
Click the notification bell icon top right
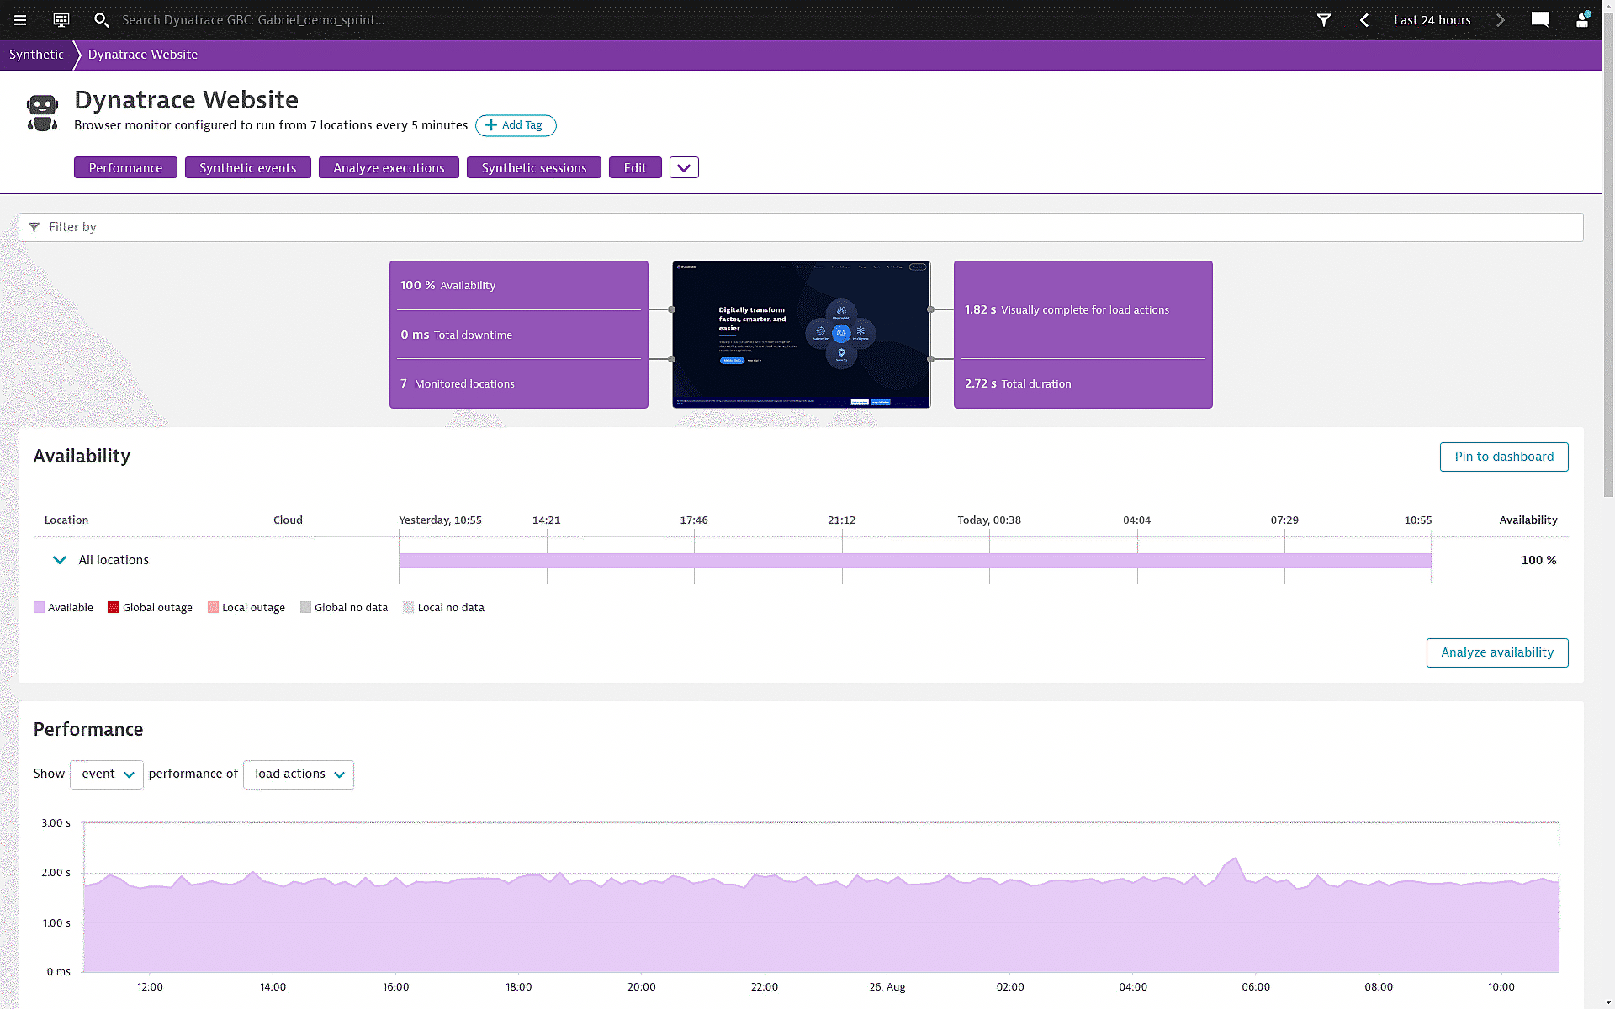click(1582, 20)
